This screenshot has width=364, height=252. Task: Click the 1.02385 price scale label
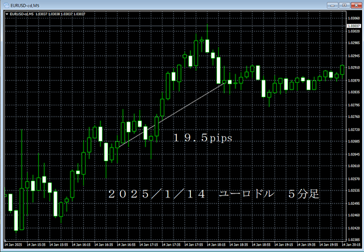[x=354, y=240]
